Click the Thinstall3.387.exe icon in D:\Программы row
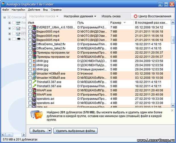 (34, 86)
